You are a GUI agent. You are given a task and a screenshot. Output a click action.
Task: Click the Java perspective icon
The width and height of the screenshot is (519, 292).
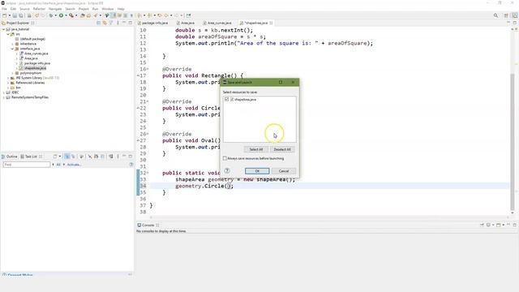[515, 15]
